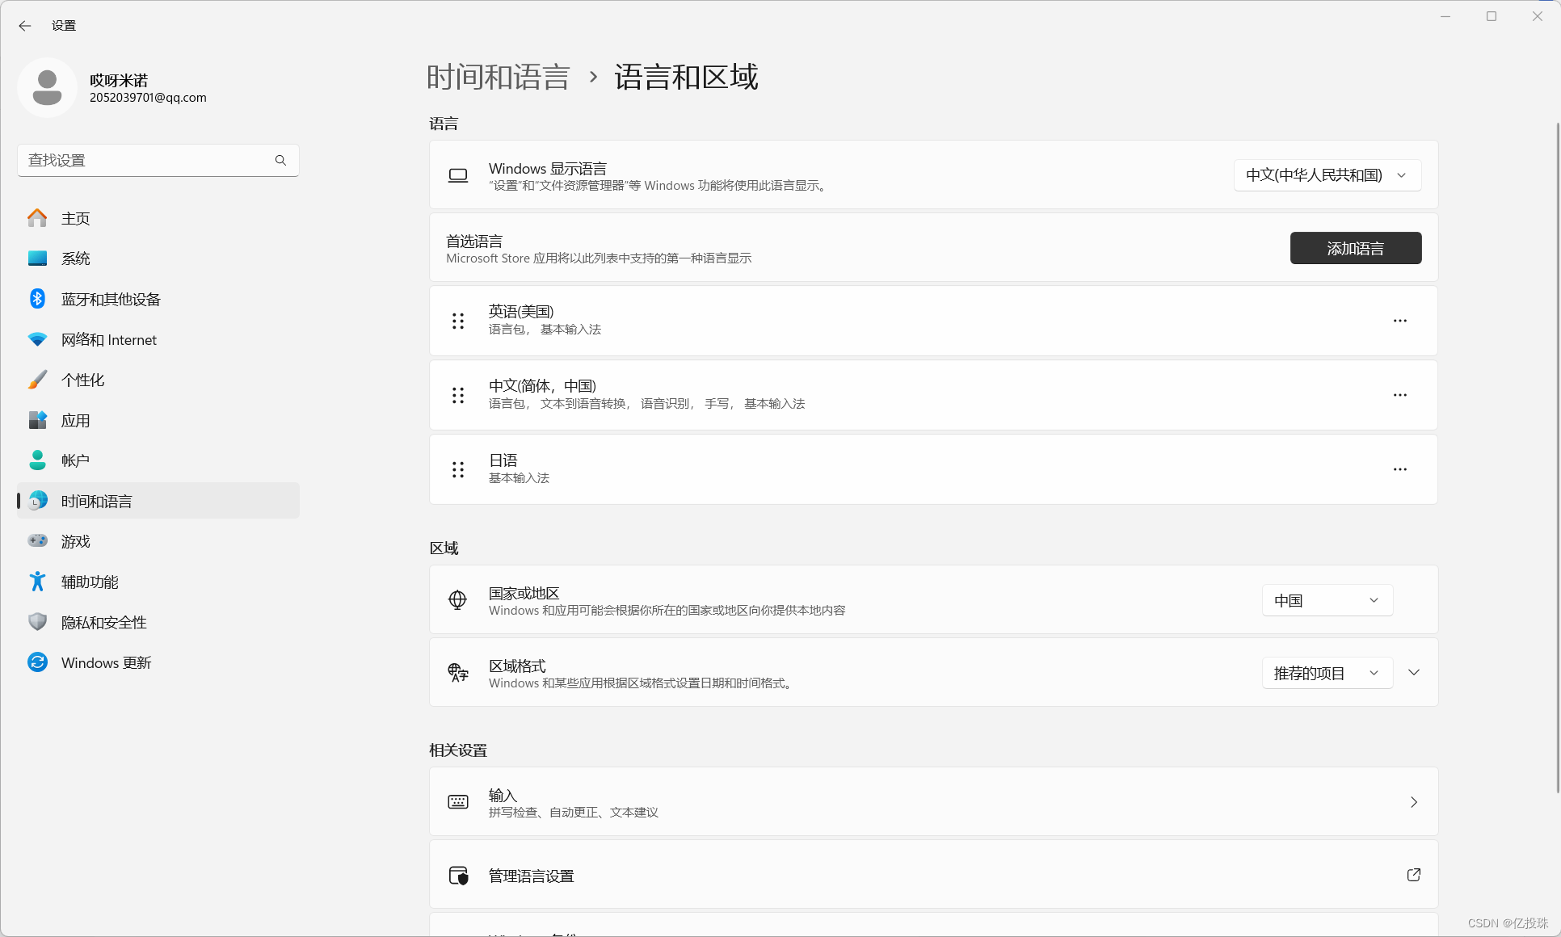Click the back arrow icon
This screenshot has height=937, width=1561.
pyautogui.click(x=25, y=26)
